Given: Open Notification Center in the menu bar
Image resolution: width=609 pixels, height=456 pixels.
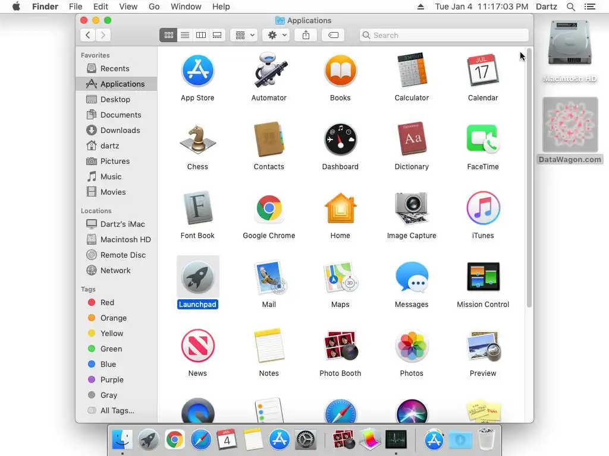Looking at the screenshot, I should point(590,7).
